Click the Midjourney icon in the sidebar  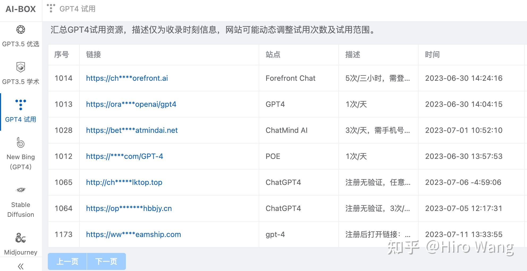coord(21,238)
